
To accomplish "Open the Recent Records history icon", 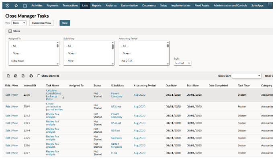I will [7, 6].
